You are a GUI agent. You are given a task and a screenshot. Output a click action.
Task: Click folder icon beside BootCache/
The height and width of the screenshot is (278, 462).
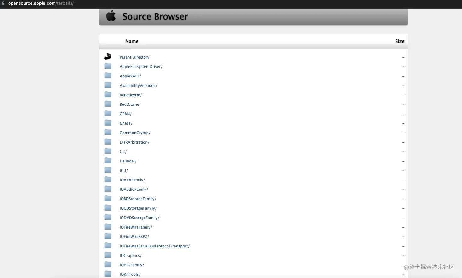[108, 104]
